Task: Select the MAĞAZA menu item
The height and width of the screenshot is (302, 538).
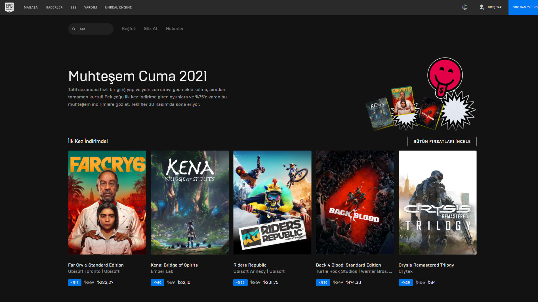Action: (x=31, y=7)
